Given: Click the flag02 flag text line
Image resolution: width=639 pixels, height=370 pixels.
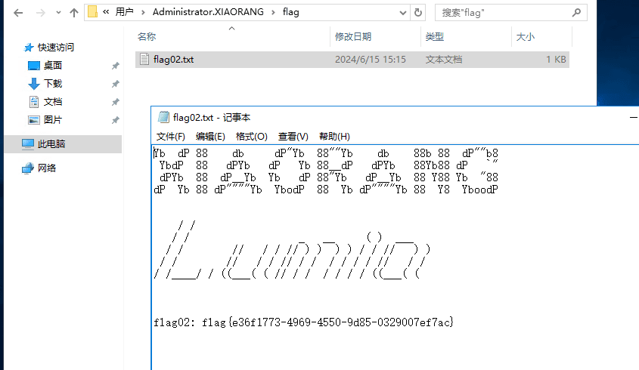Looking at the screenshot, I should [x=303, y=322].
